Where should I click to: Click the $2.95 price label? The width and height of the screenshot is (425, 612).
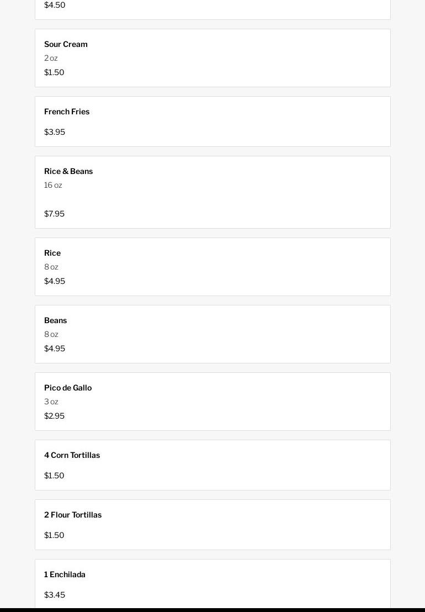tap(54, 416)
